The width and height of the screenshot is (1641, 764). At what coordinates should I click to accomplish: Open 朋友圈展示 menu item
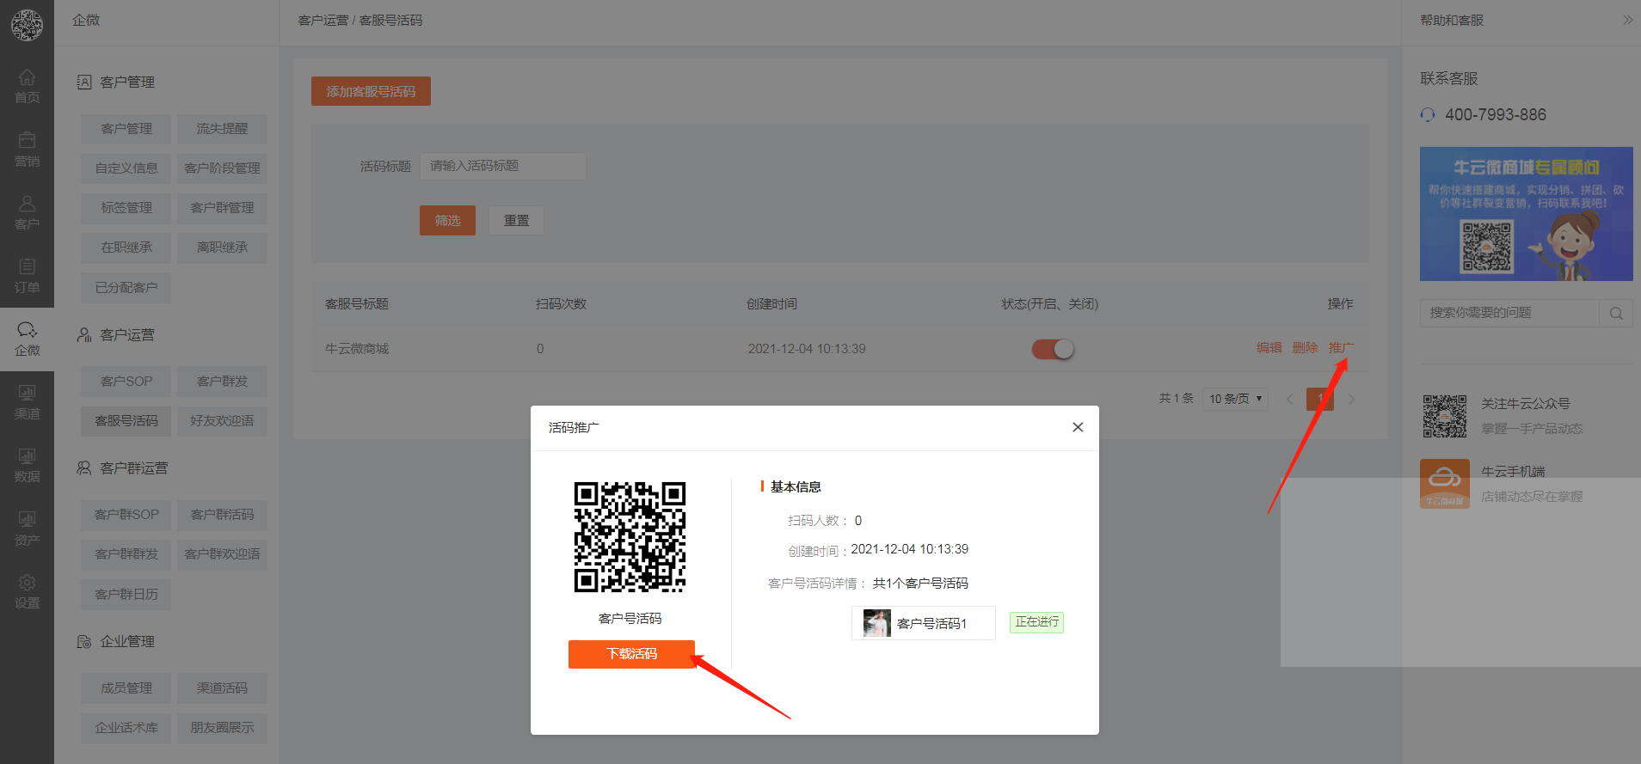point(222,728)
